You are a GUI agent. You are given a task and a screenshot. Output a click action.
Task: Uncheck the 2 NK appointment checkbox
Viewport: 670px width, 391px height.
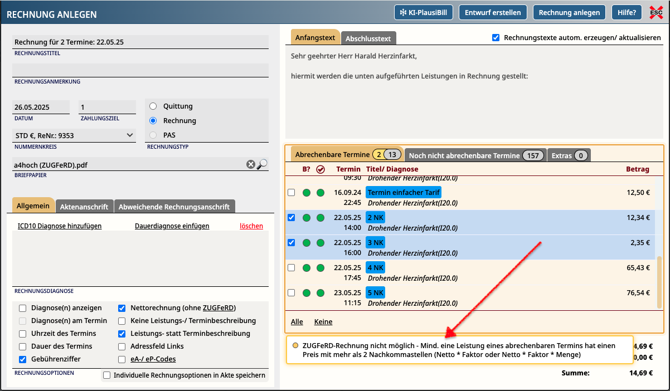pos(291,218)
